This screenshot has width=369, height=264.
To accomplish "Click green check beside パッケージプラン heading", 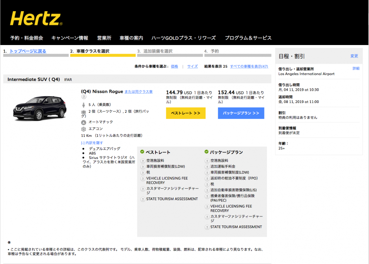I will pos(206,152).
